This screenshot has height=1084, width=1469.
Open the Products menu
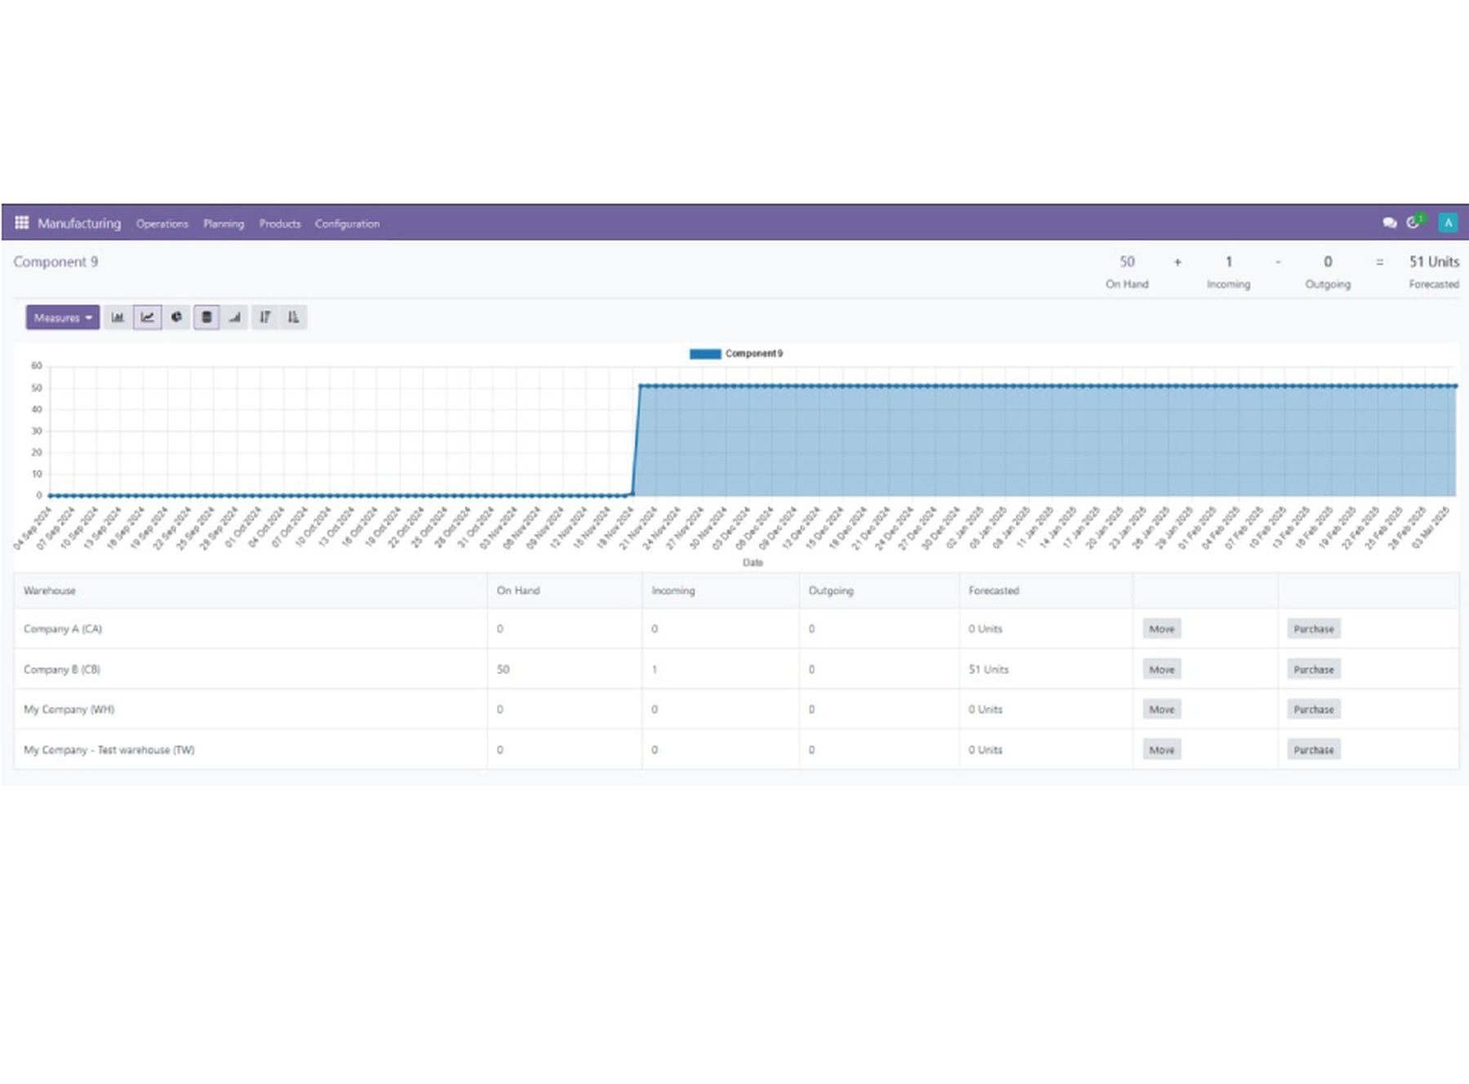point(280,224)
